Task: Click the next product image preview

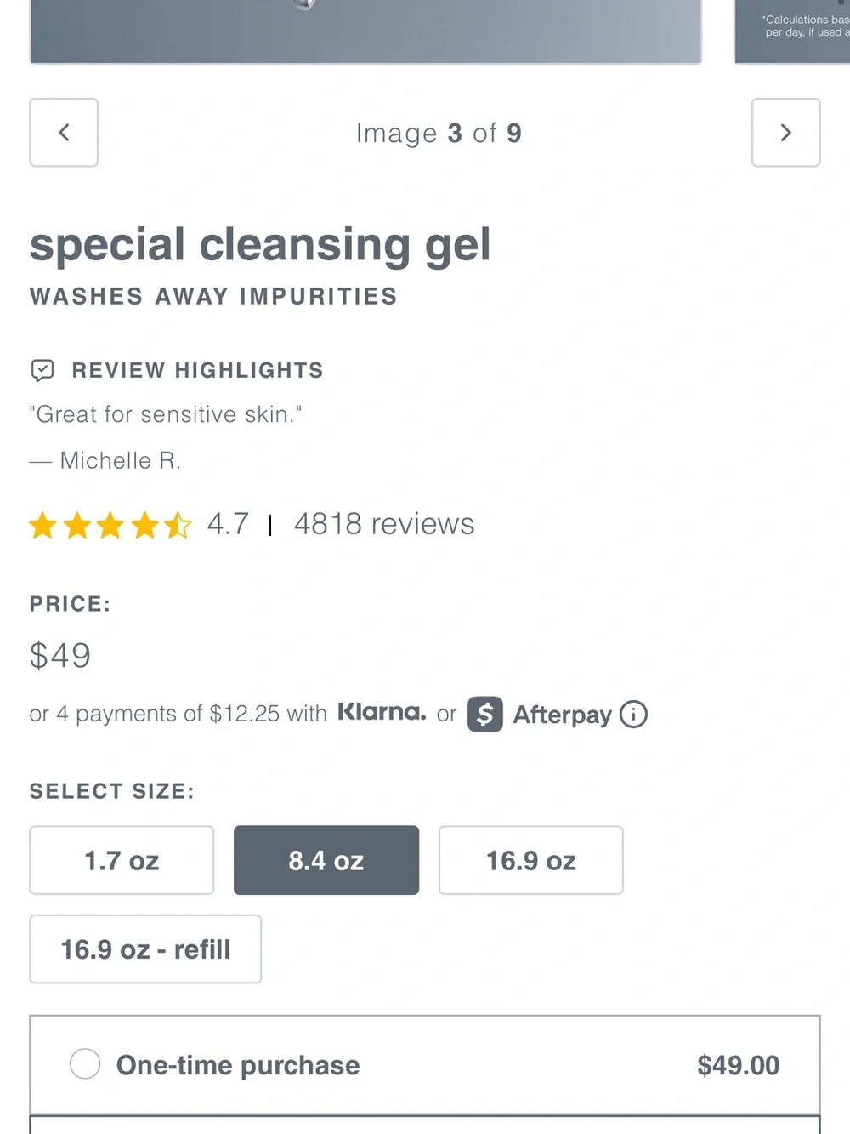Action: (792, 31)
